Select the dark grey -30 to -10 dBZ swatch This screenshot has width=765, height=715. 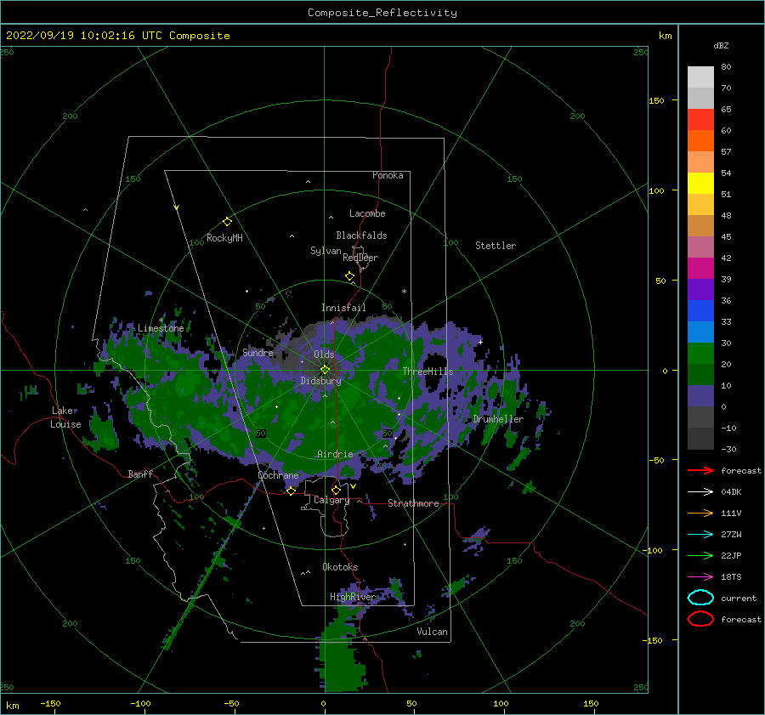tap(700, 439)
